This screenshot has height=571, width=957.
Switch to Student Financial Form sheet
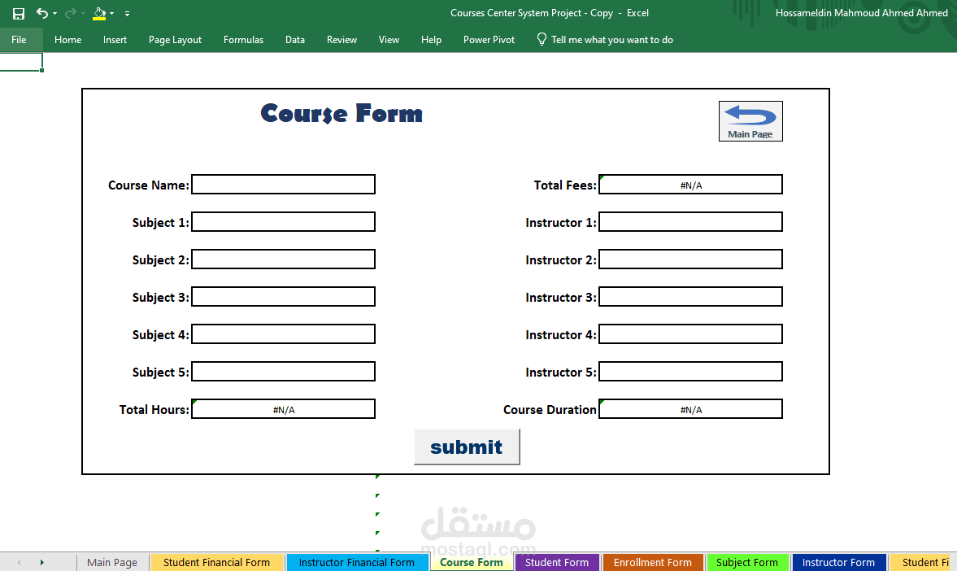[216, 562]
